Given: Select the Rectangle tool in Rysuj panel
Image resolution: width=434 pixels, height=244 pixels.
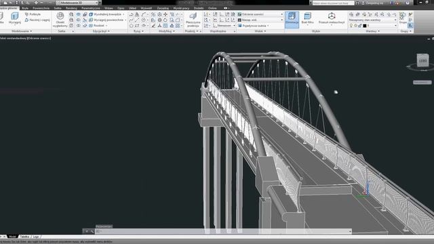Looking at the screenshot, I should coord(137,26).
